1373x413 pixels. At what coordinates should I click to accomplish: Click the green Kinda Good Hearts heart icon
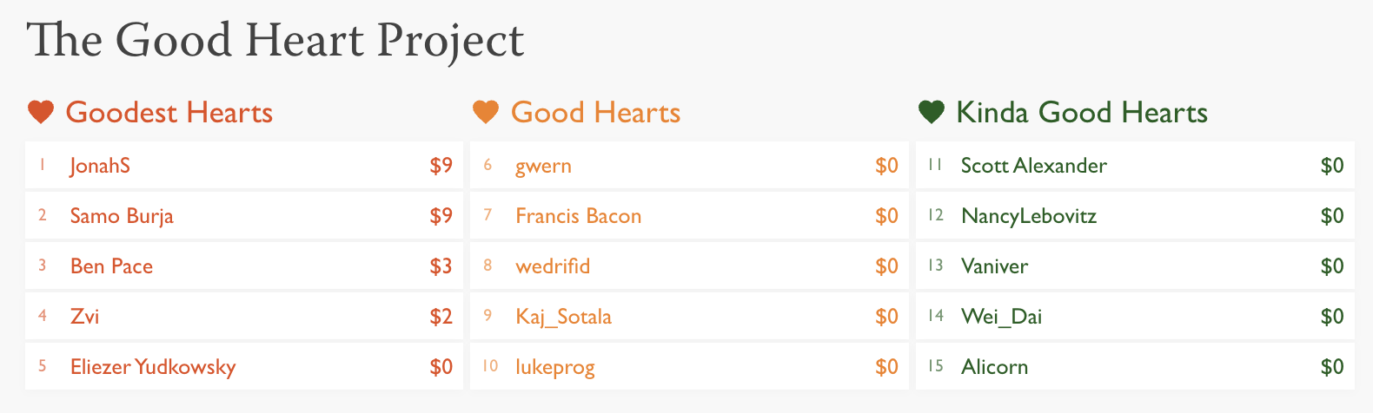tap(932, 112)
